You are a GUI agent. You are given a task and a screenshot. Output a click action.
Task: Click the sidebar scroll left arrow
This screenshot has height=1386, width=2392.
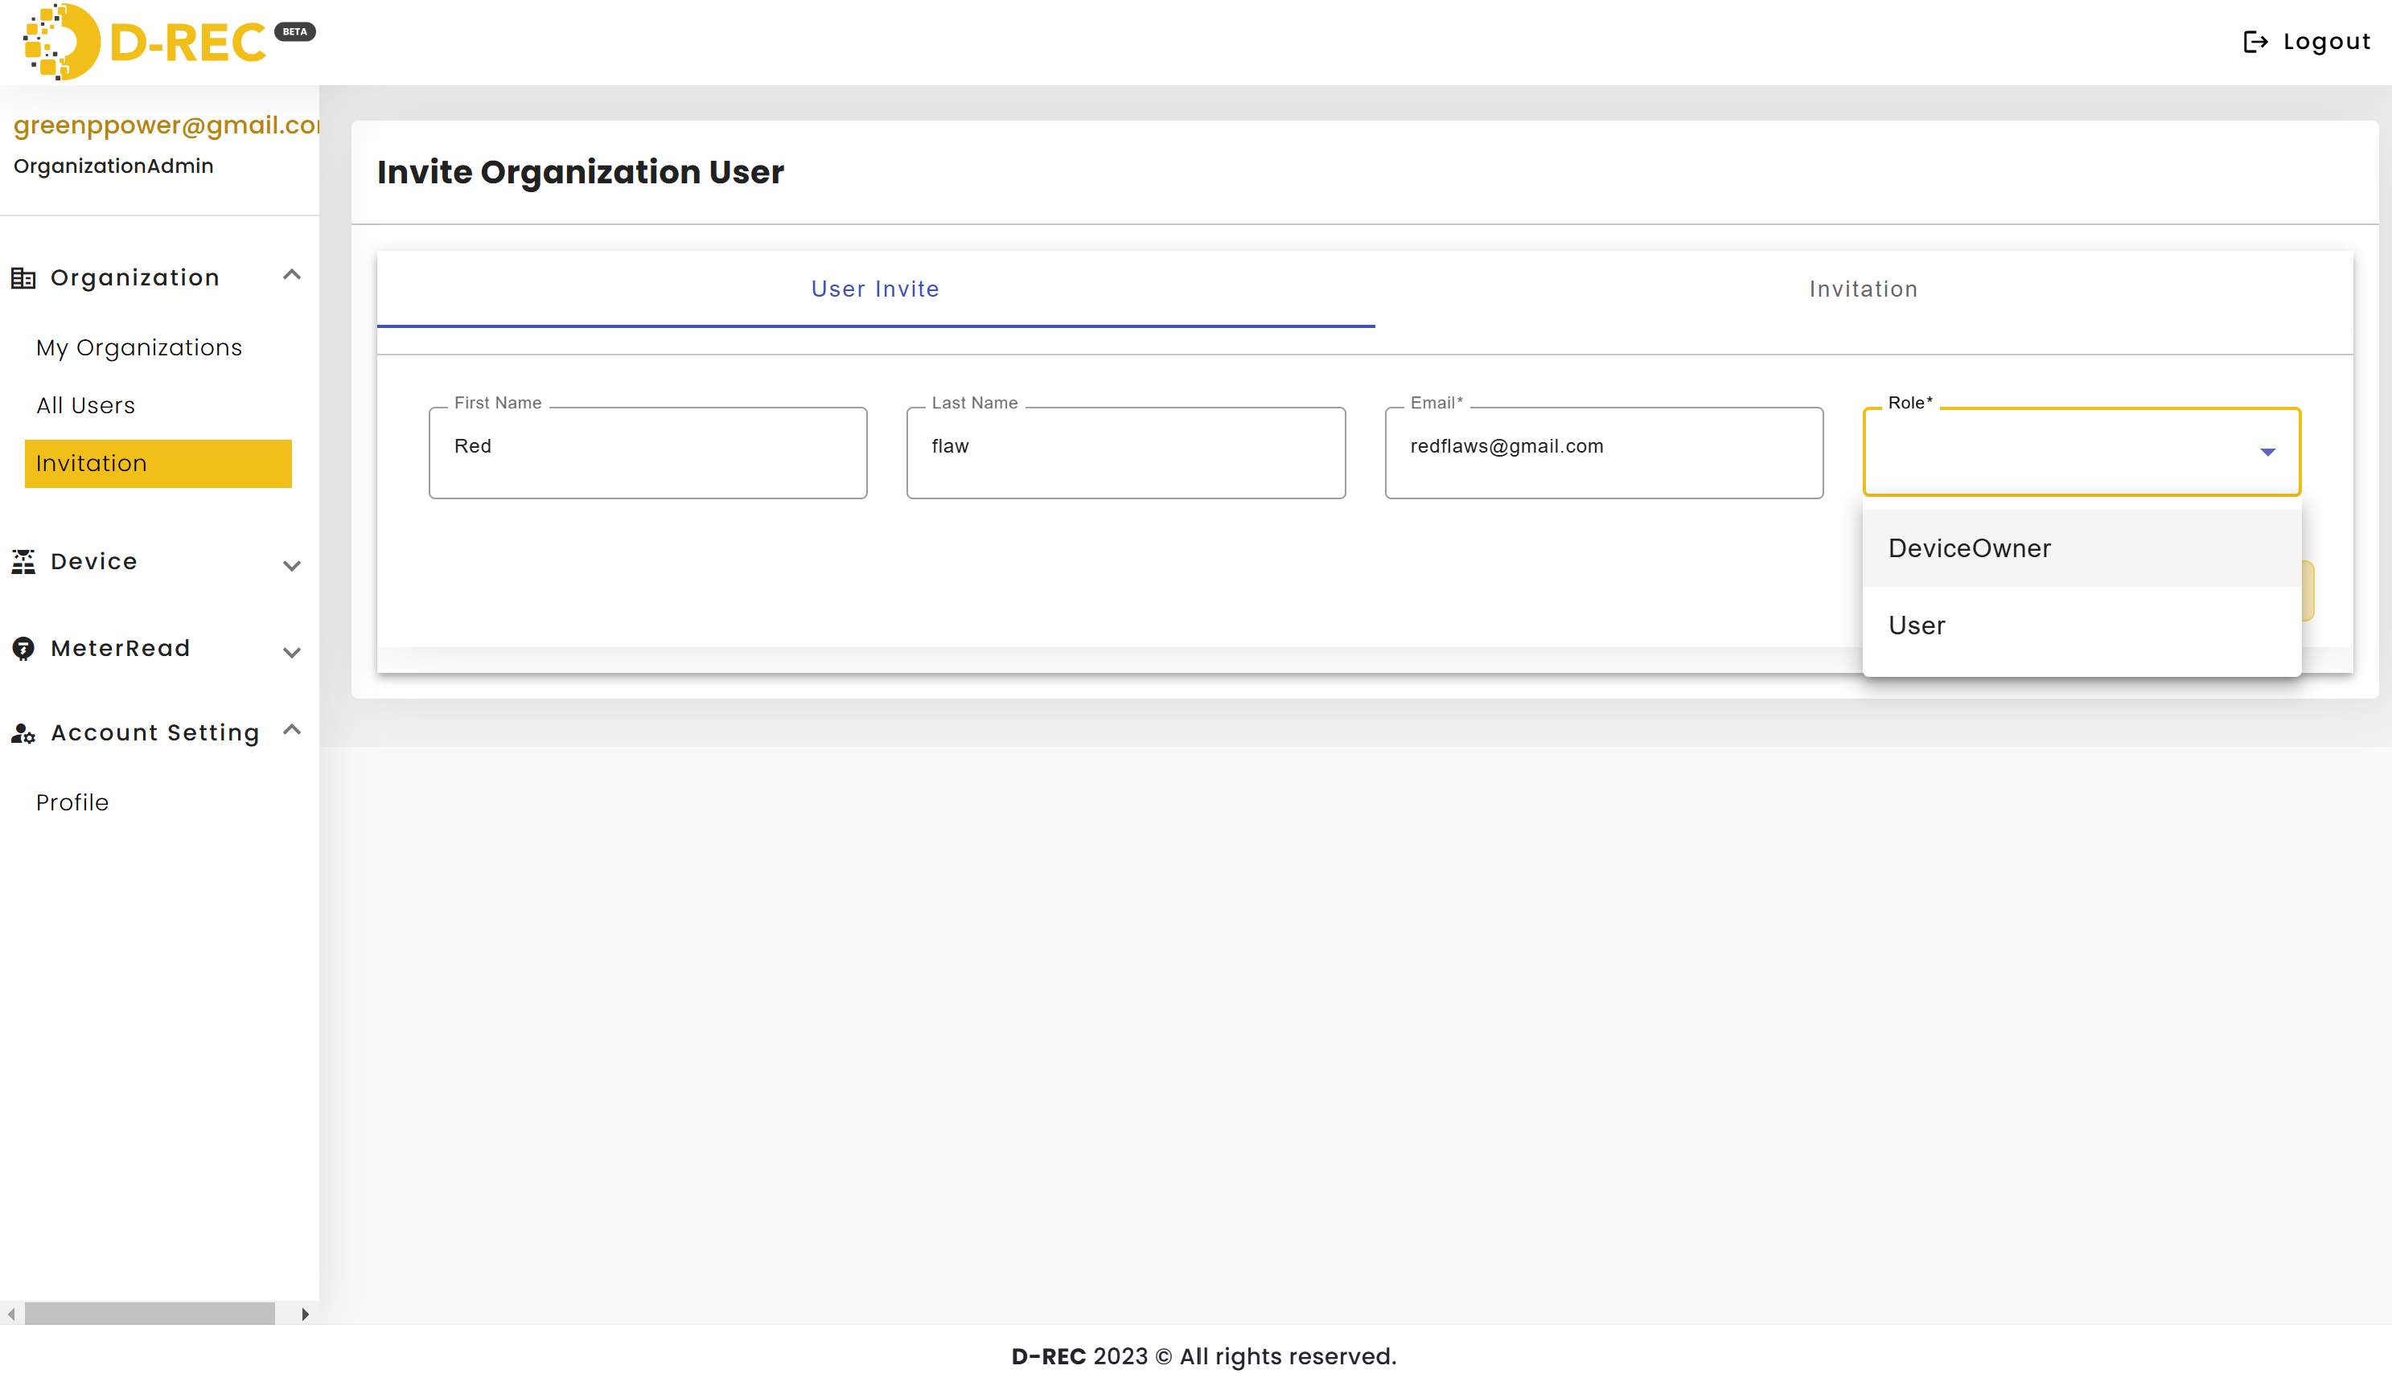[10, 1313]
